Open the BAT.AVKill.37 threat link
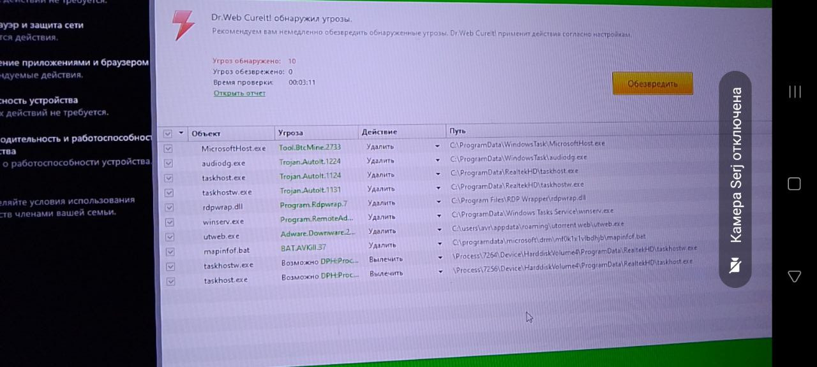This screenshot has height=367, width=817. 303,248
